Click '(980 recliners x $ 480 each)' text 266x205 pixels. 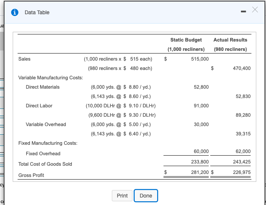[x=120, y=68]
